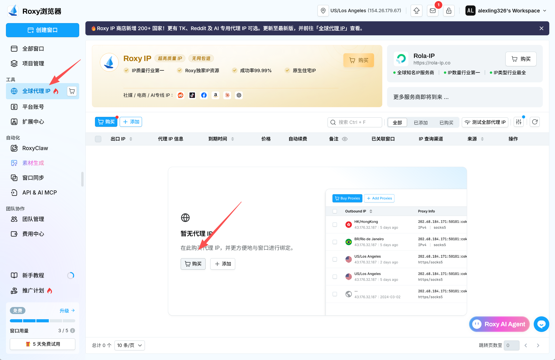Screen dimensions: 555x360
Task: Click the lock icon in header
Action: (449, 11)
